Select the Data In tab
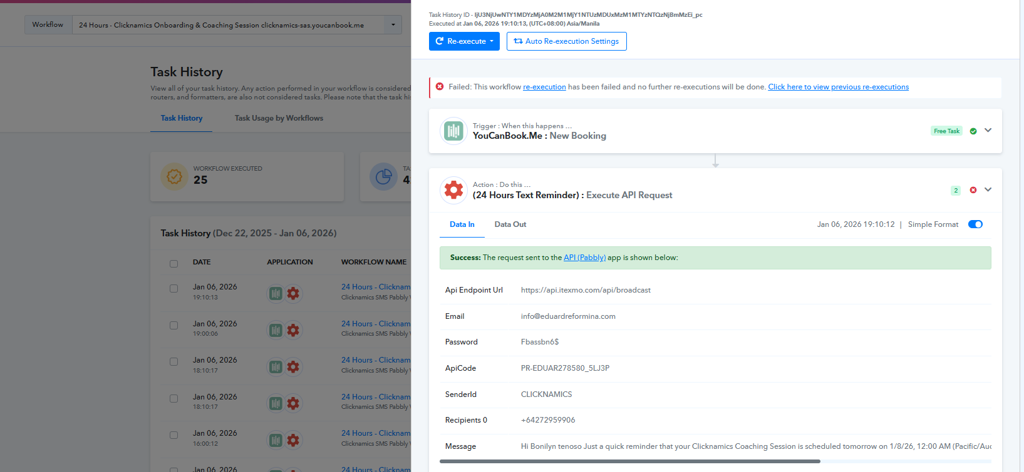The width and height of the screenshot is (1024, 472). 462,224
